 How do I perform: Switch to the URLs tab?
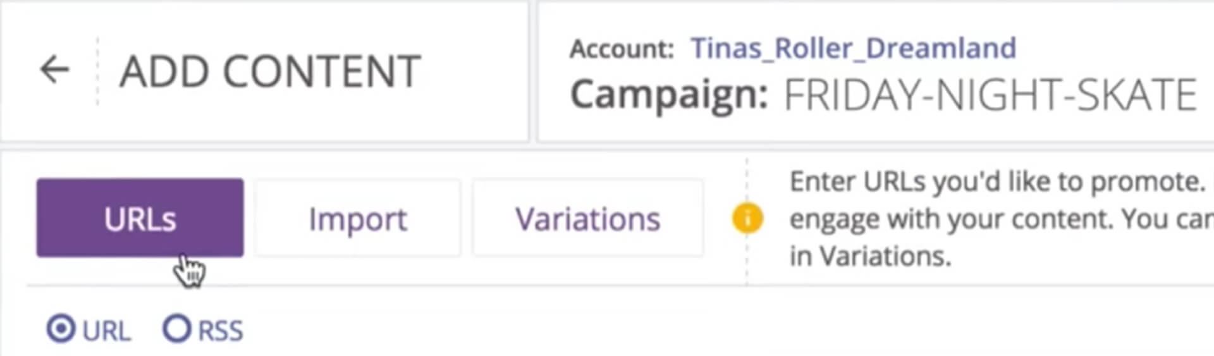click(x=140, y=218)
